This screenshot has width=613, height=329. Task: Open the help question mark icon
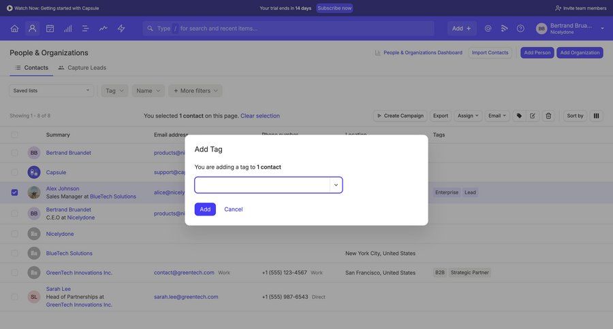tap(520, 29)
